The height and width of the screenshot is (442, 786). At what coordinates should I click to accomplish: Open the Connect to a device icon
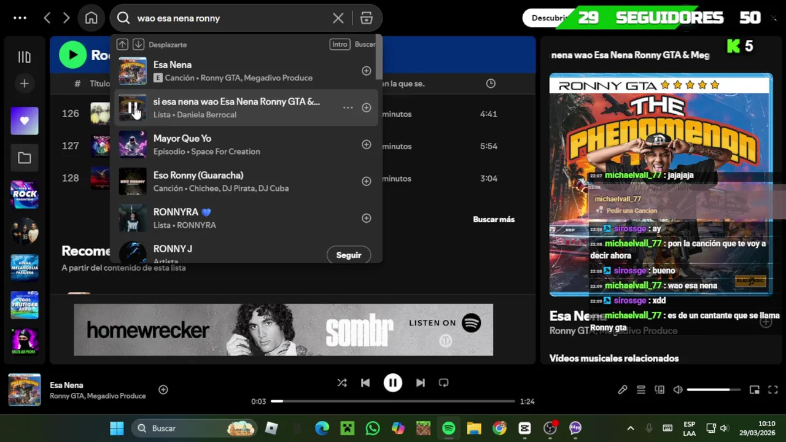(660, 390)
